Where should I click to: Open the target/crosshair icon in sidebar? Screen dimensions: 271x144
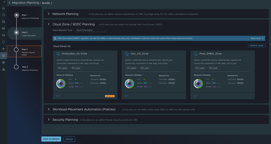tap(3, 49)
